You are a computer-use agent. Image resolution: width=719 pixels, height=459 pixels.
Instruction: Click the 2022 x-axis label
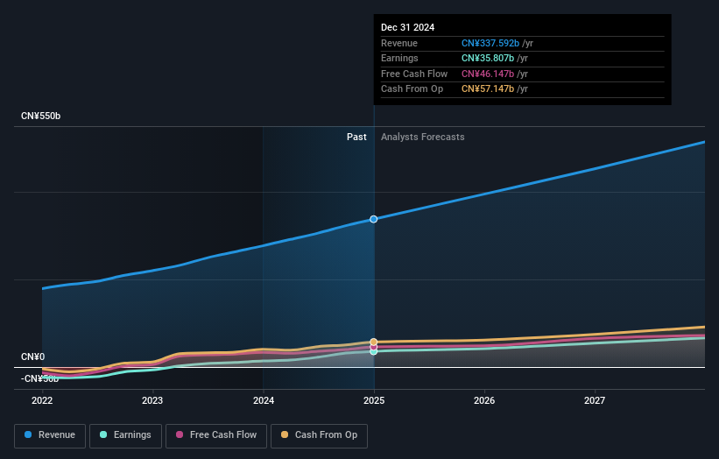pos(42,400)
